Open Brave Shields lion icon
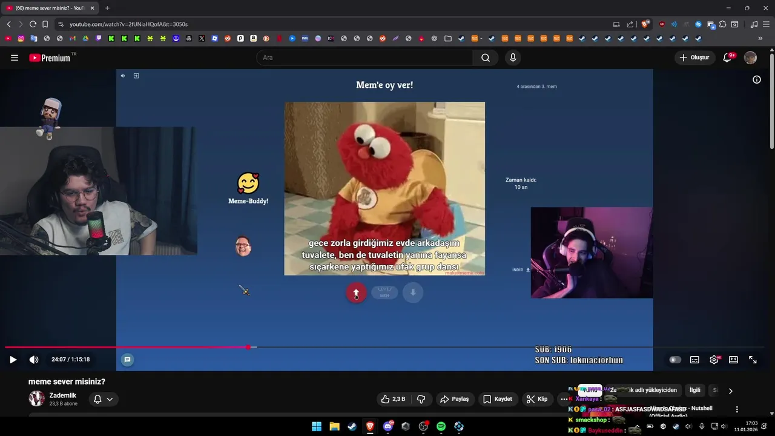This screenshot has height=436, width=775. (645, 24)
